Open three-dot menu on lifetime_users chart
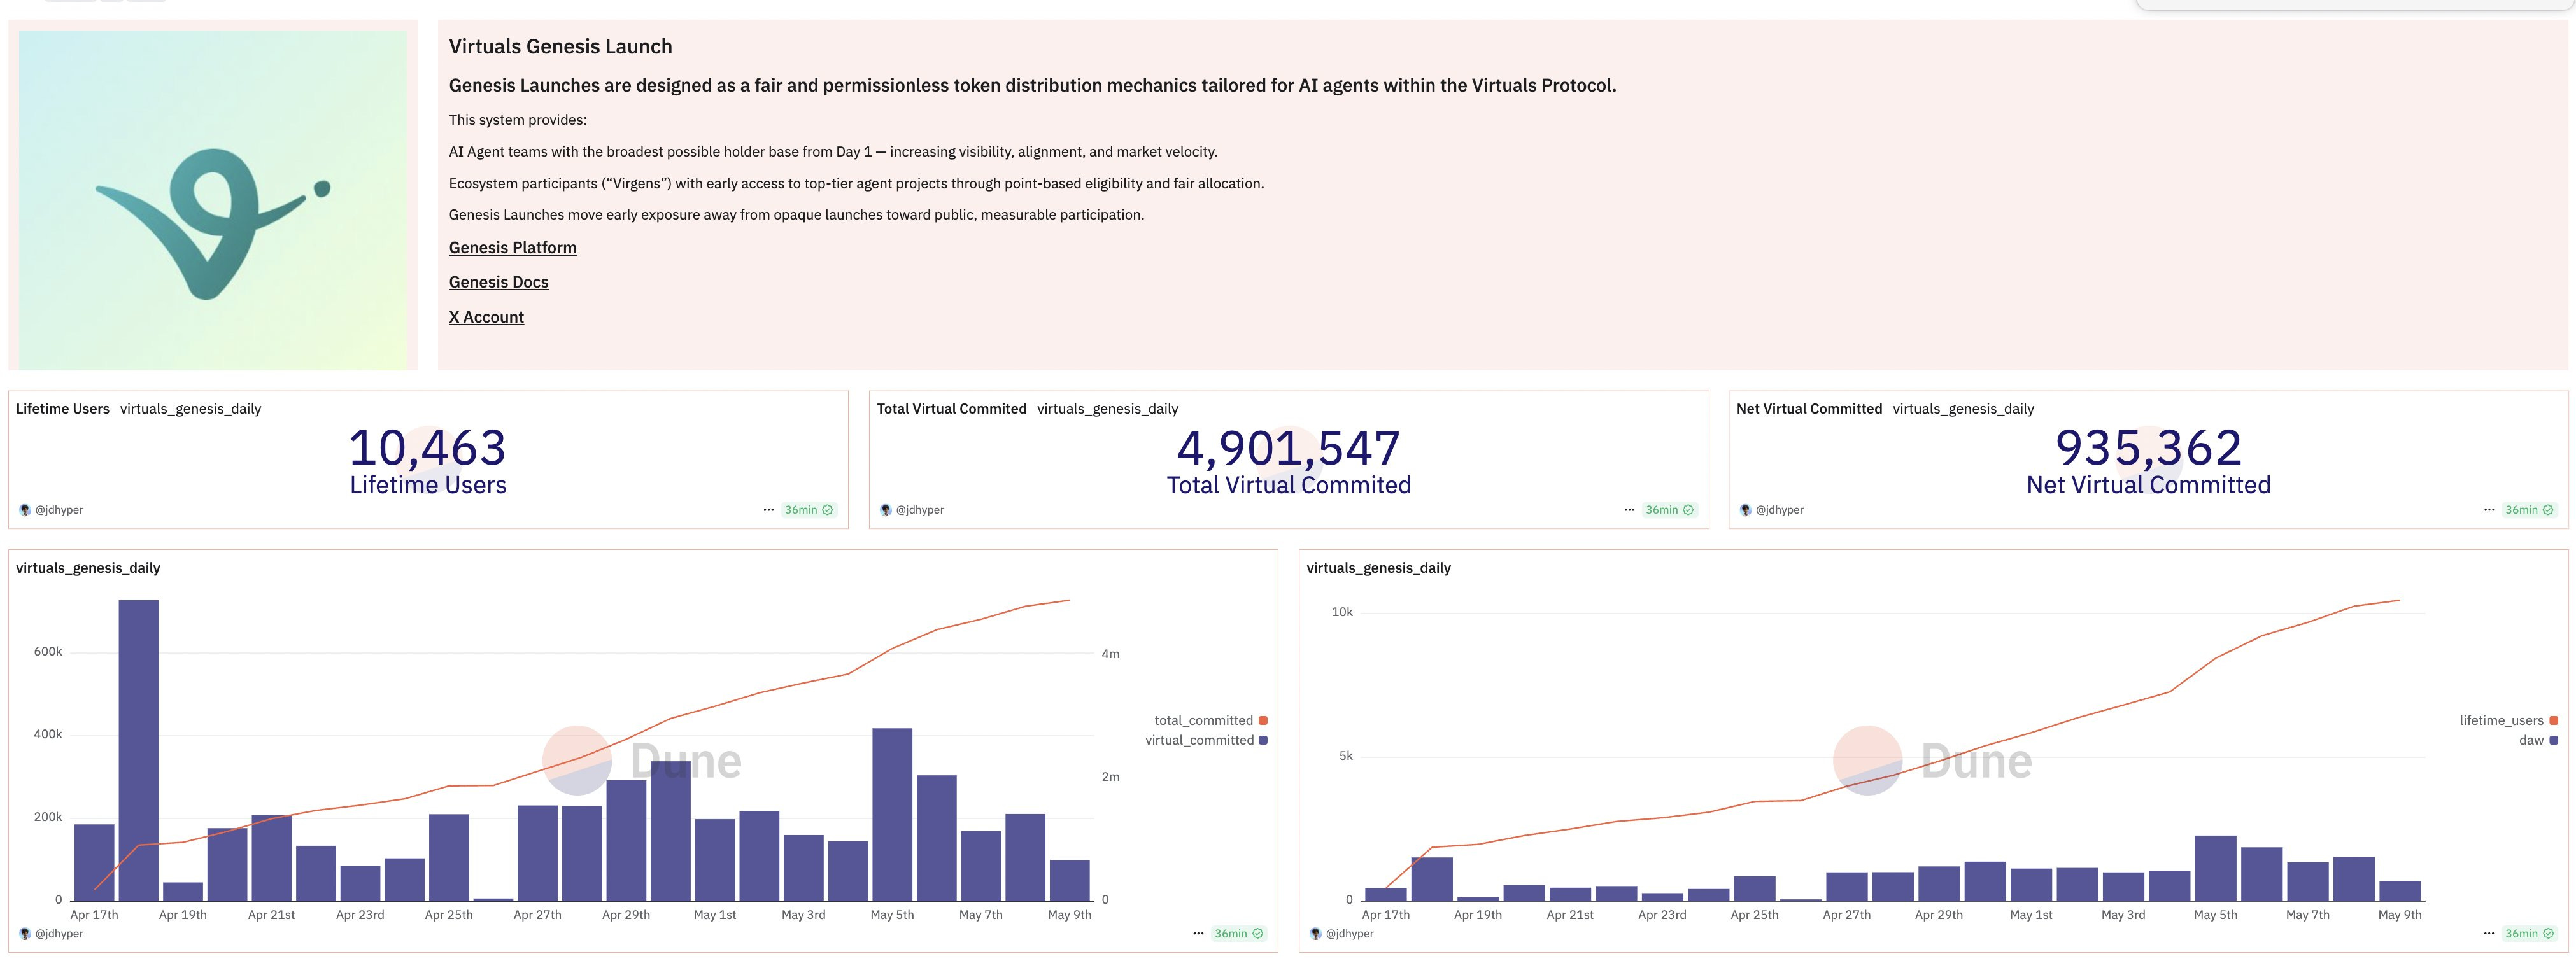The image size is (2576, 961). tap(2489, 934)
